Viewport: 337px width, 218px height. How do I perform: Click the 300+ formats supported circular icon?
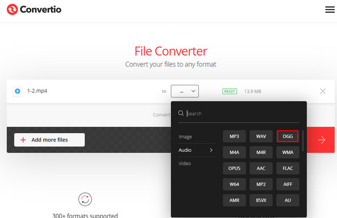click(x=85, y=199)
